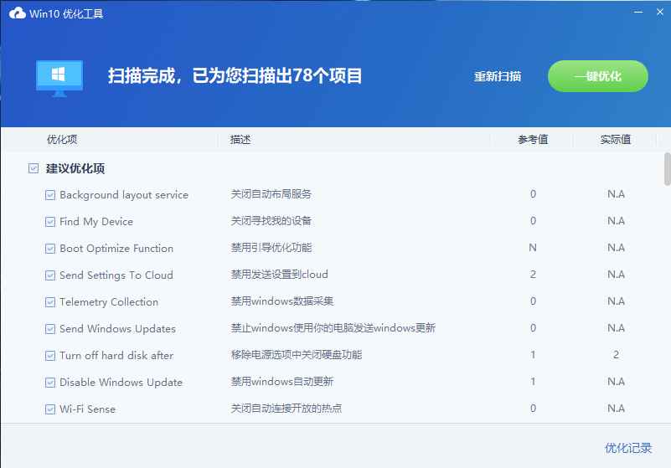Screen dimensions: 671x468
Task: Click description 禁用windows数据采集
Action: [282, 301]
